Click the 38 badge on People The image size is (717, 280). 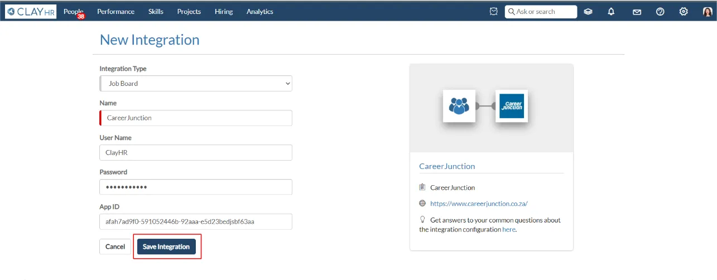click(81, 17)
